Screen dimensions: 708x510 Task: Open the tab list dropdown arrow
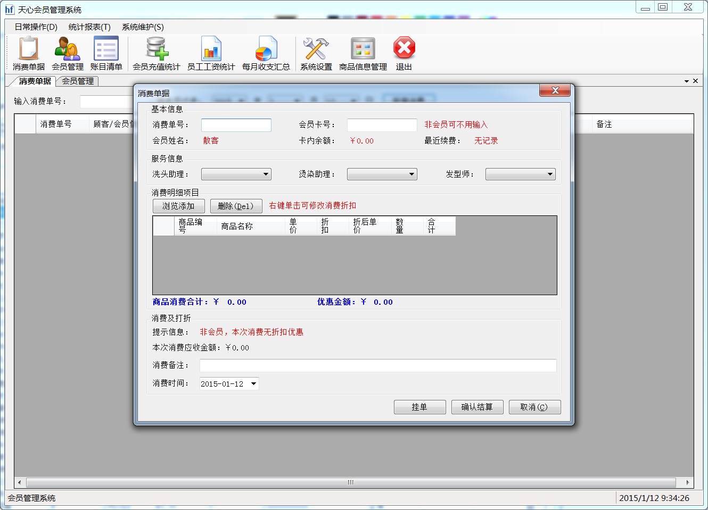[x=687, y=81]
